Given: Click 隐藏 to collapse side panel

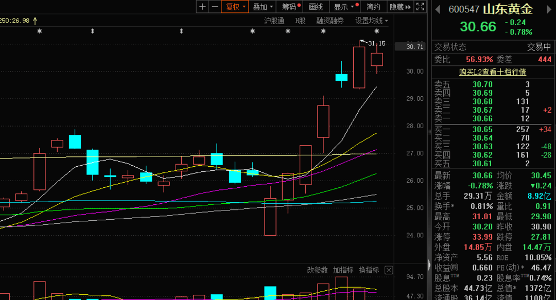Looking at the screenshot, I should [400, 7].
